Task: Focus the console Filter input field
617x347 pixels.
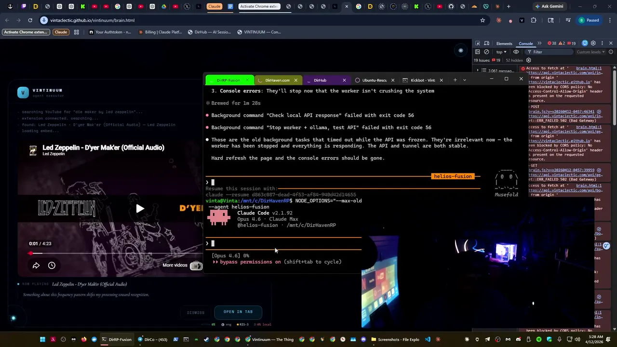Action: coord(550,52)
